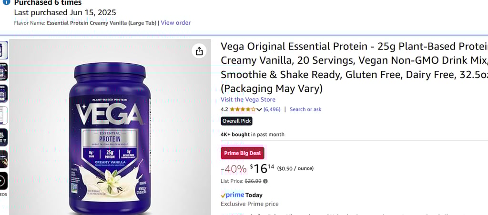Select the first, highlighted gallery thumbnail
This screenshot has height=215, width=488.
(3, 50)
